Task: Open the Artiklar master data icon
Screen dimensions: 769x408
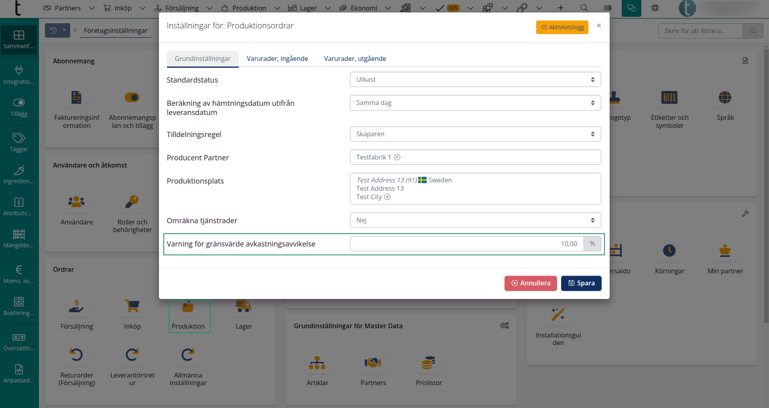Action: tap(317, 363)
